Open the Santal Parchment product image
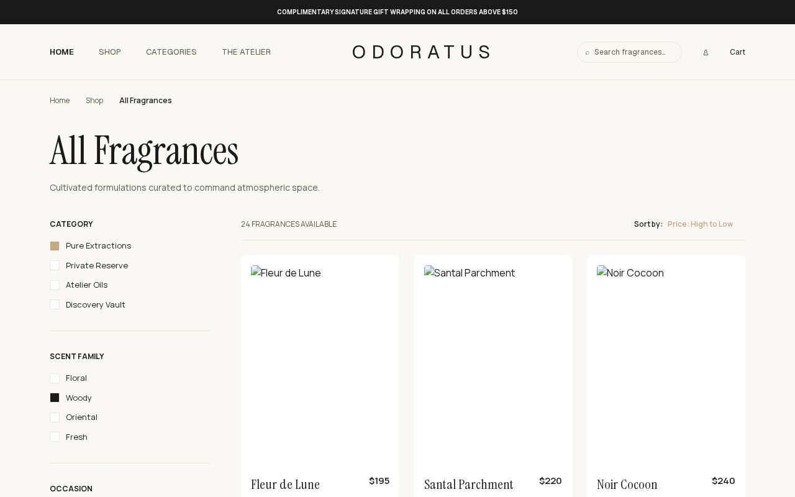Viewport: 795px width, 497px height. [493, 365]
